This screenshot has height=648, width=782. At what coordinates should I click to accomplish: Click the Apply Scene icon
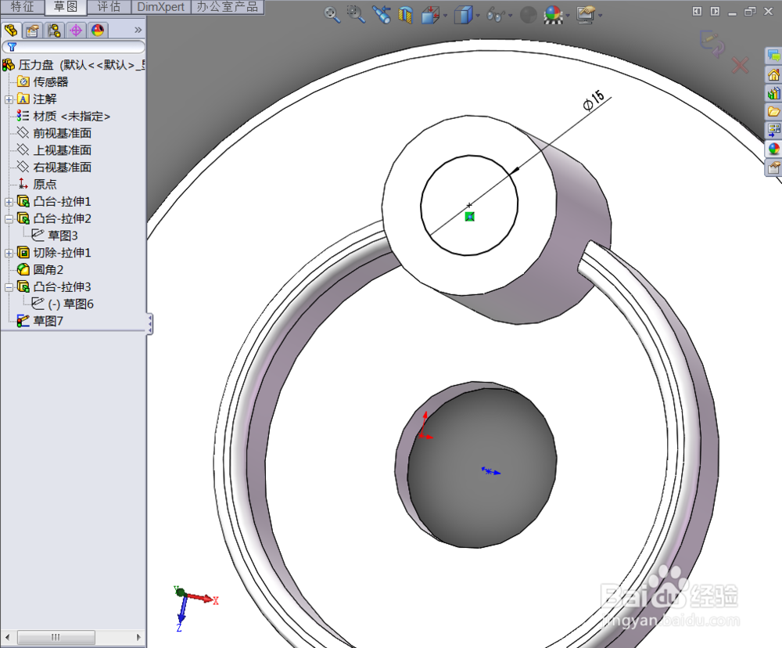coord(553,15)
